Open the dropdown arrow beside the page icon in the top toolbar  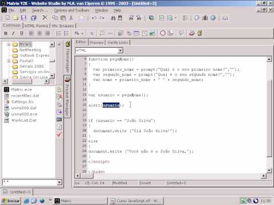[175, 18]
